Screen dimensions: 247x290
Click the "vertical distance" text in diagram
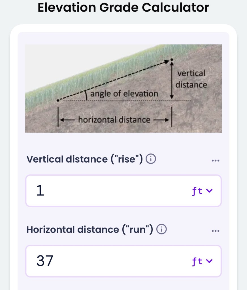tap(191, 79)
